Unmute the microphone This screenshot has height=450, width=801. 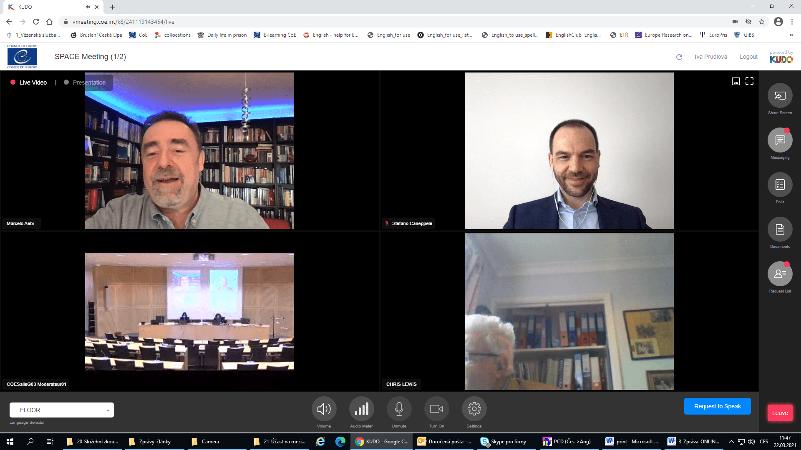click(x=399, y=409)
